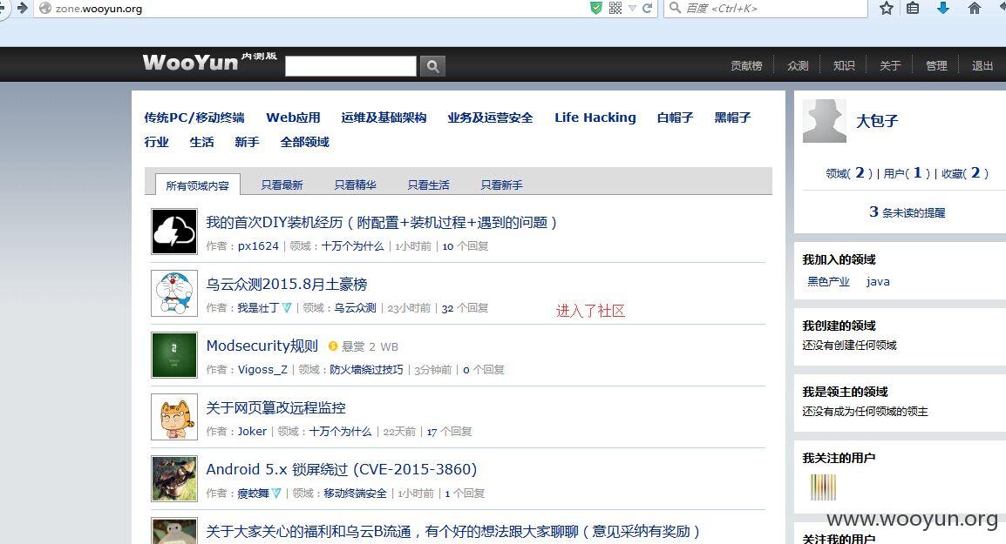Open the Doraemon avatar of 我是壮丁
The height and width of the screenshot is (544, 1006).
173,293
